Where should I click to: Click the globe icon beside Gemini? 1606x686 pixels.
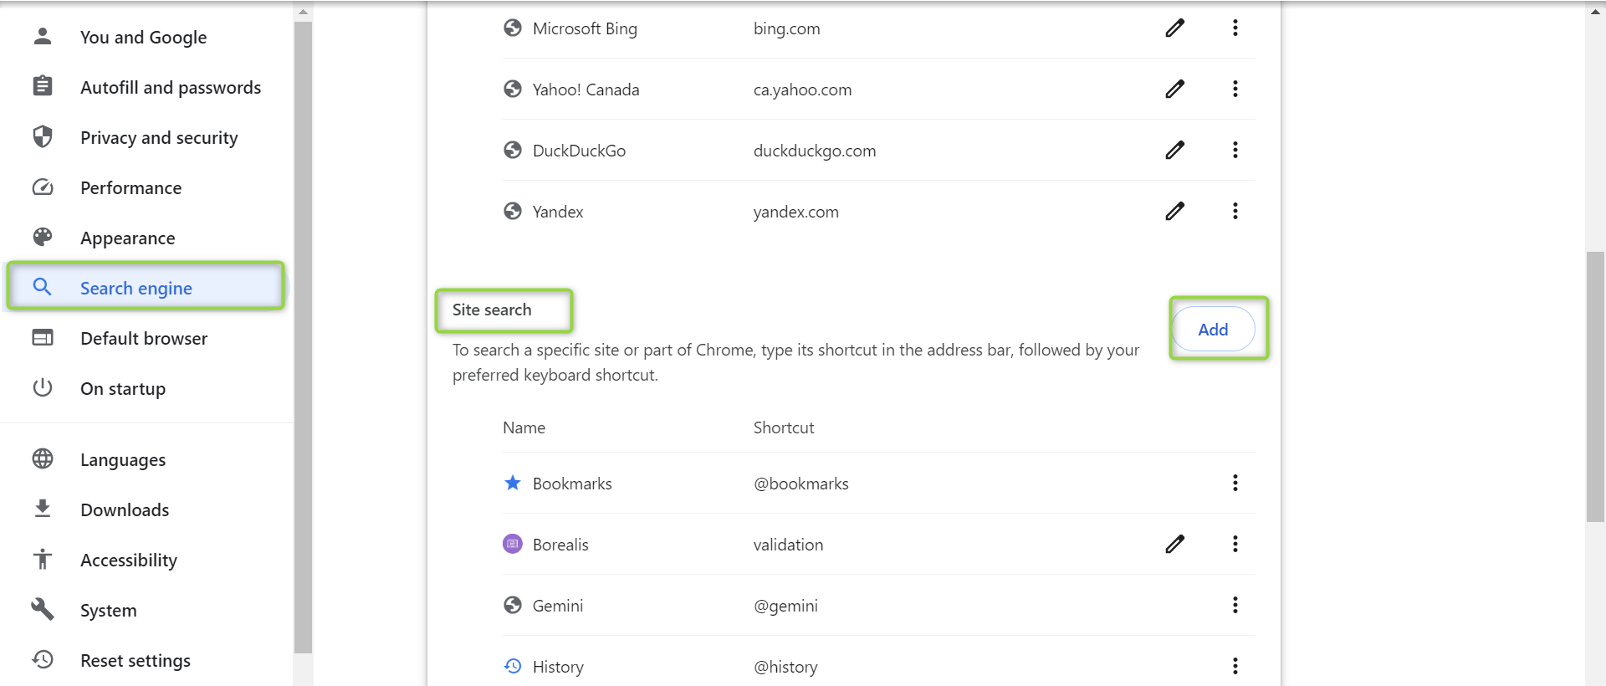(513, 605)
